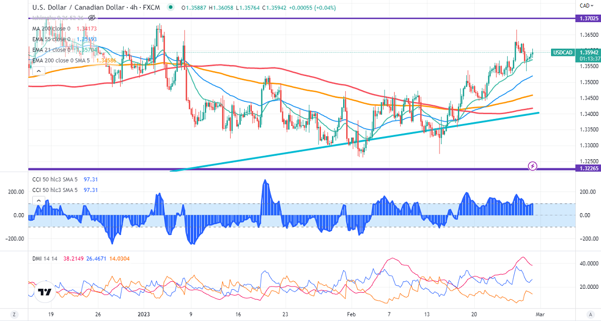The image size is (601, 321).
Task: Click the Z button at bottom-left corner
Action: (14, 314)
